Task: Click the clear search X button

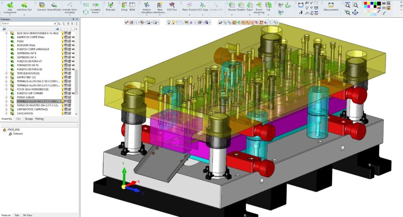Action: pos(55,23)
